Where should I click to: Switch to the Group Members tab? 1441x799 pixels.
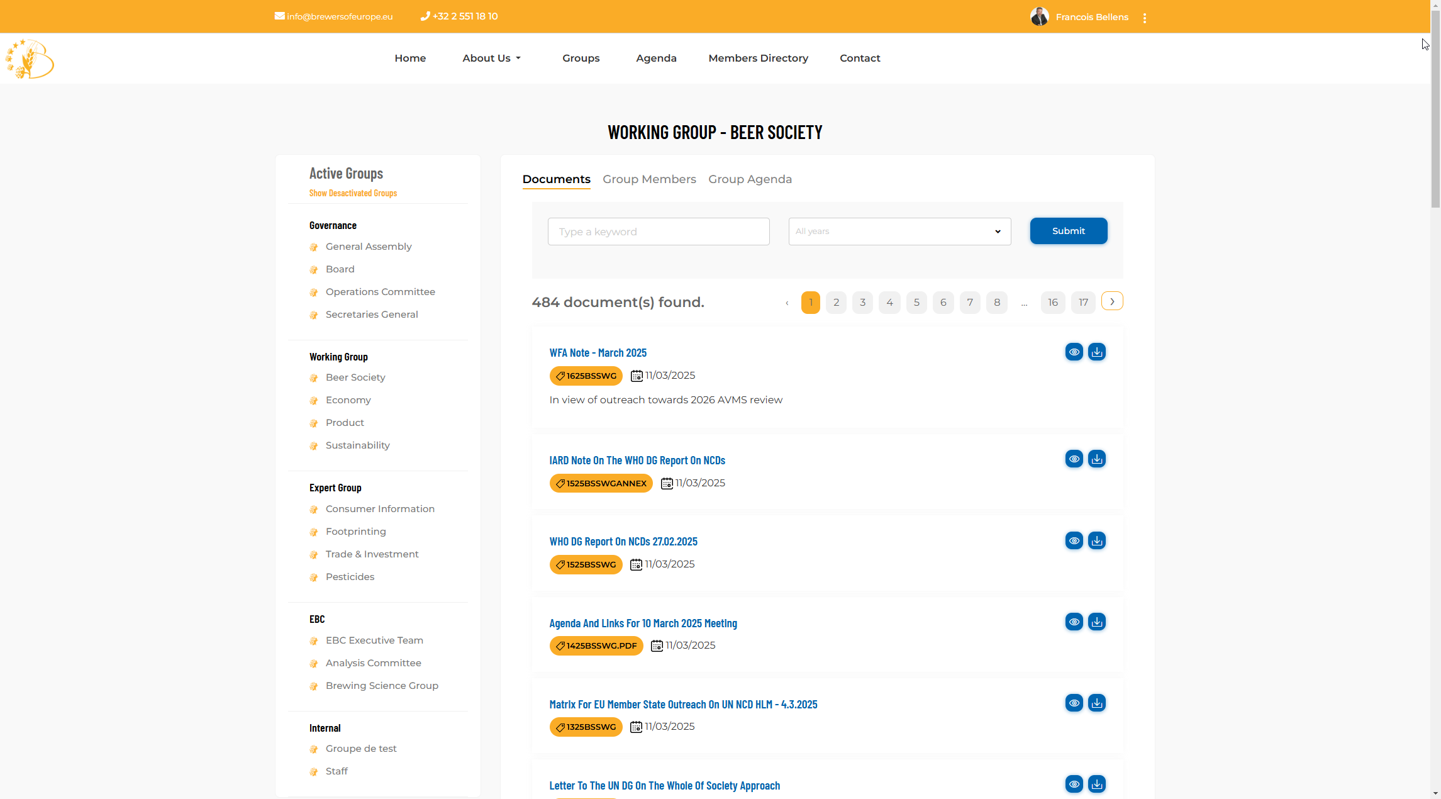(x=649, y=179)
